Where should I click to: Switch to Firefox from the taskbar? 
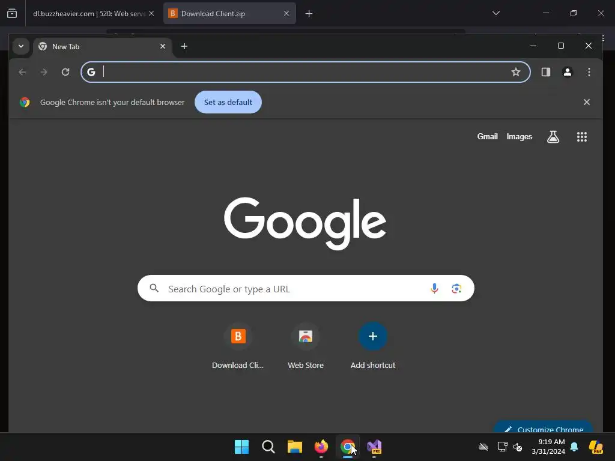pyautogui.click(x=321, y=447)
